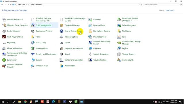Open taskbar Search magnifier
Screen dimensions: 184x104
click(8, 102)
